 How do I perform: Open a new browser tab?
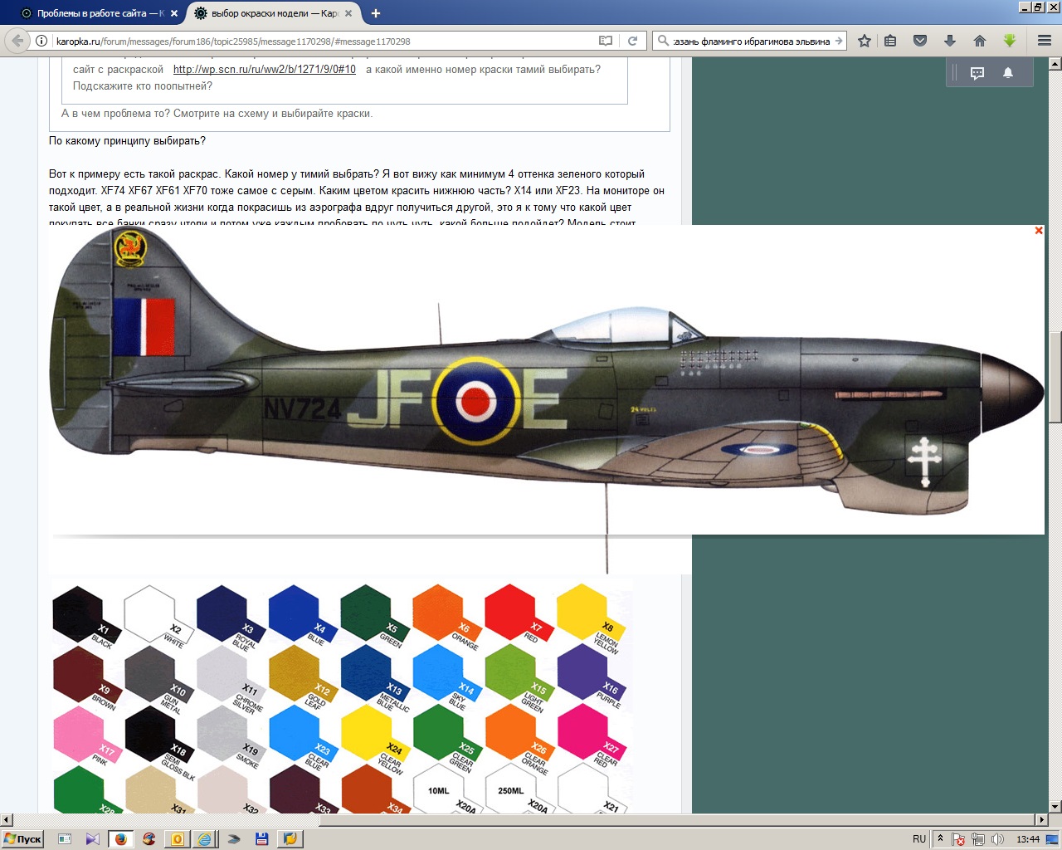(x=376, y=13)
